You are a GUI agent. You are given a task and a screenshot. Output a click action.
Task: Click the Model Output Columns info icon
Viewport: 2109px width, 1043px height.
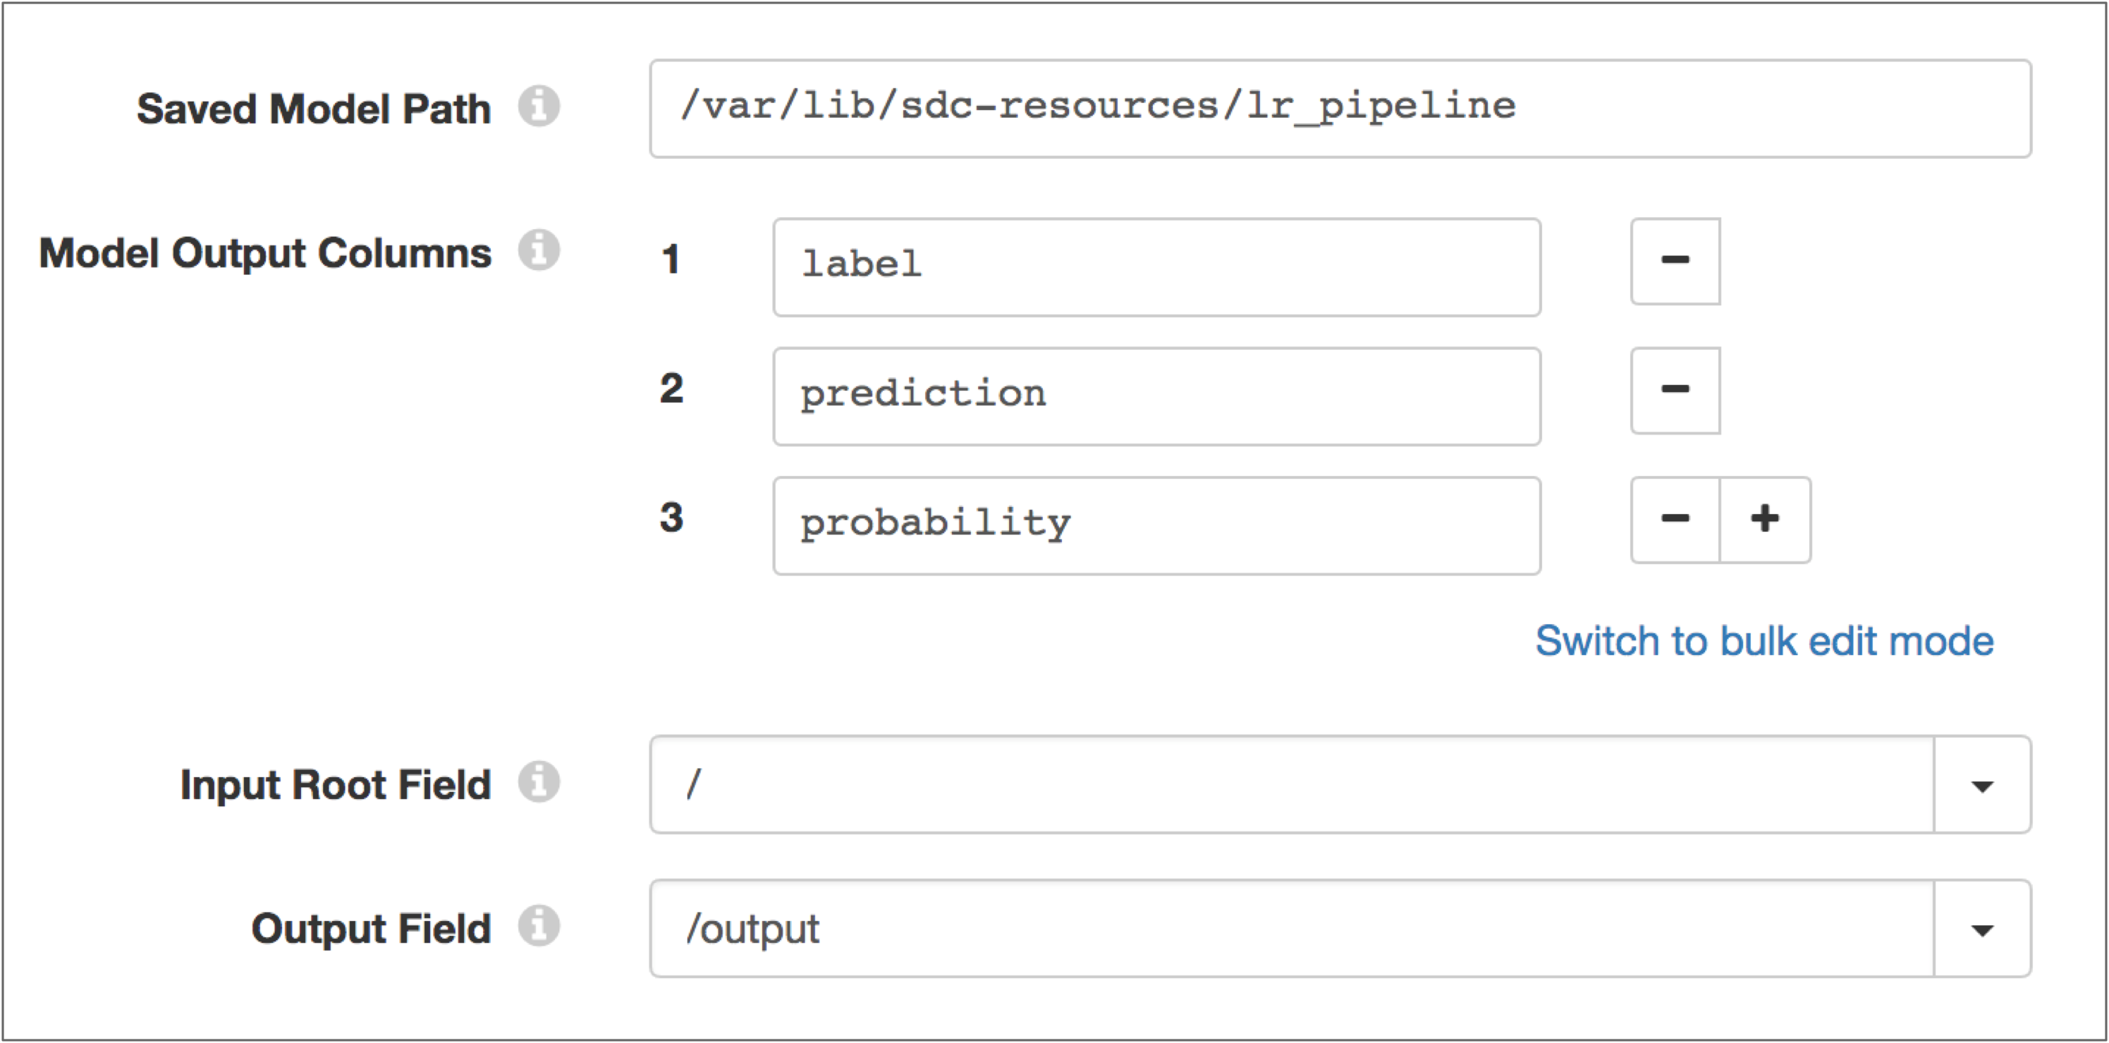539,250
